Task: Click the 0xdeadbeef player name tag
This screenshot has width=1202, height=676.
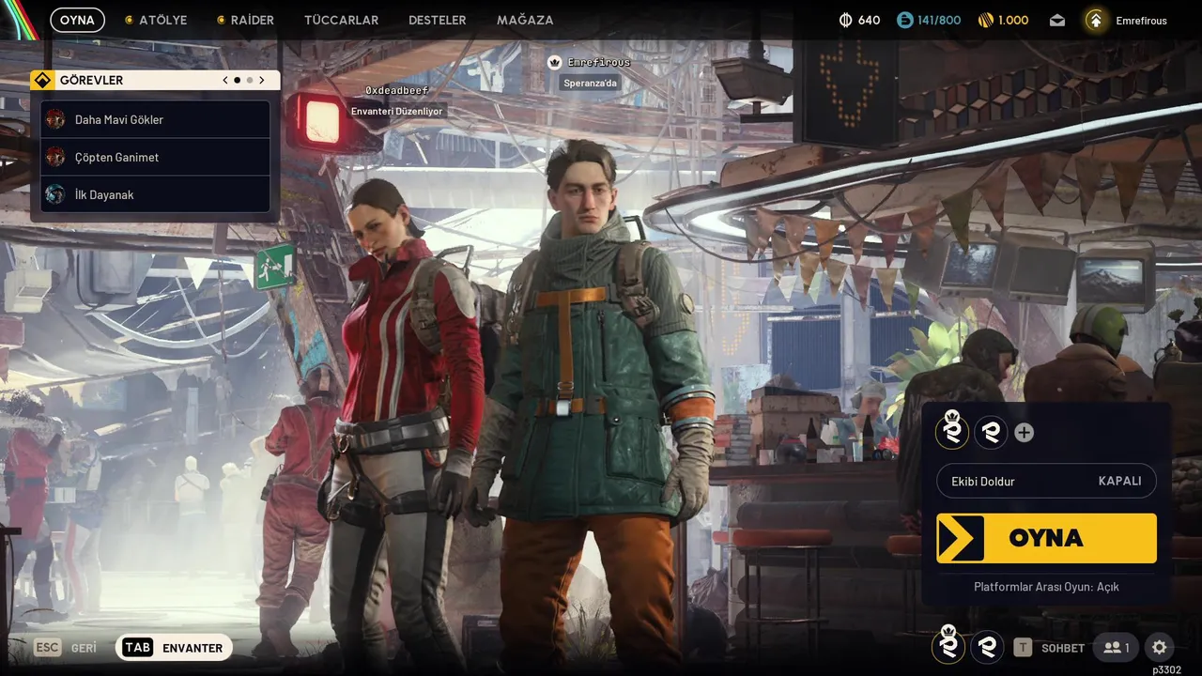Action: click(396, 90)
